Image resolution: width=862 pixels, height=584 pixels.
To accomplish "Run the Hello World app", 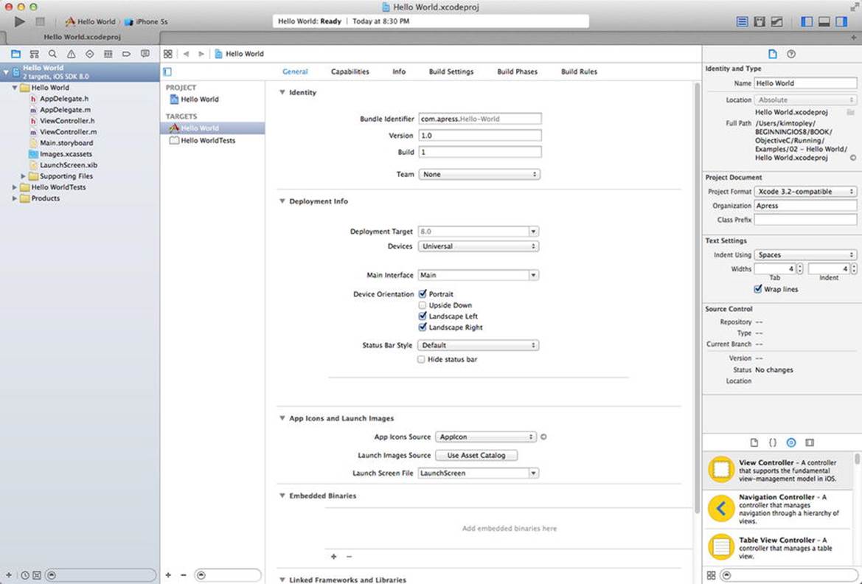I will pos(20,21).
